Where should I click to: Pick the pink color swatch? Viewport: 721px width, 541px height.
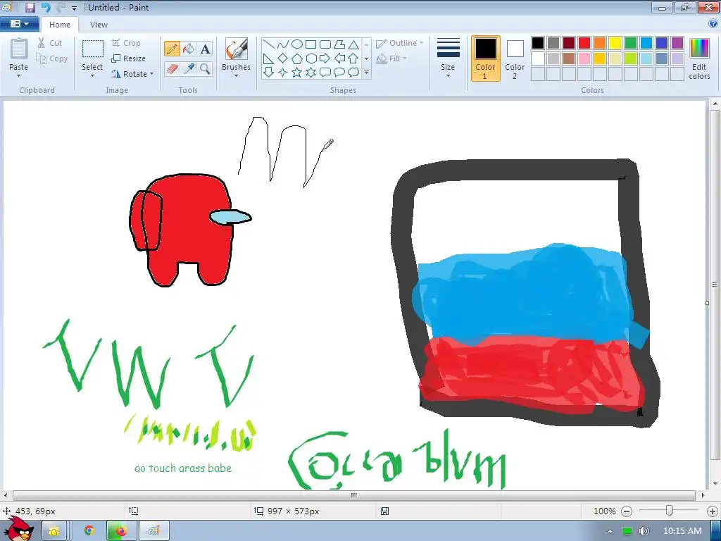coord(584,58)
